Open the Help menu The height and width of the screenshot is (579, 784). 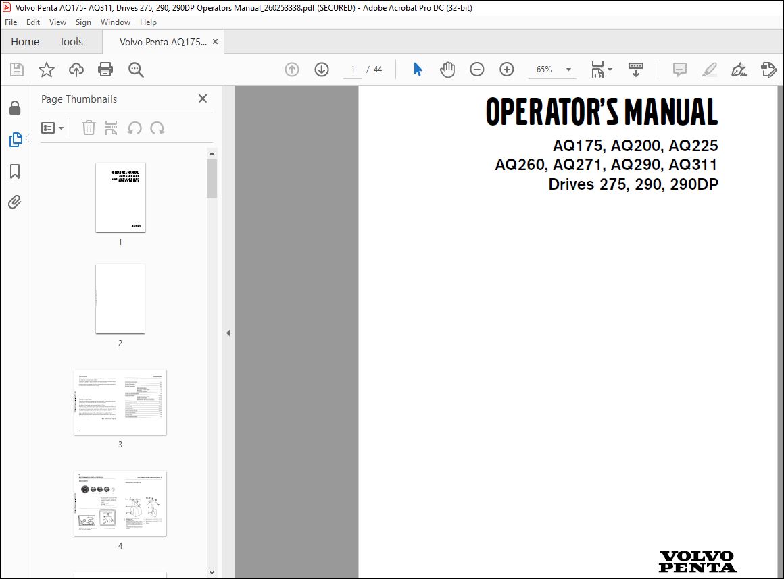tap(148, 22)
